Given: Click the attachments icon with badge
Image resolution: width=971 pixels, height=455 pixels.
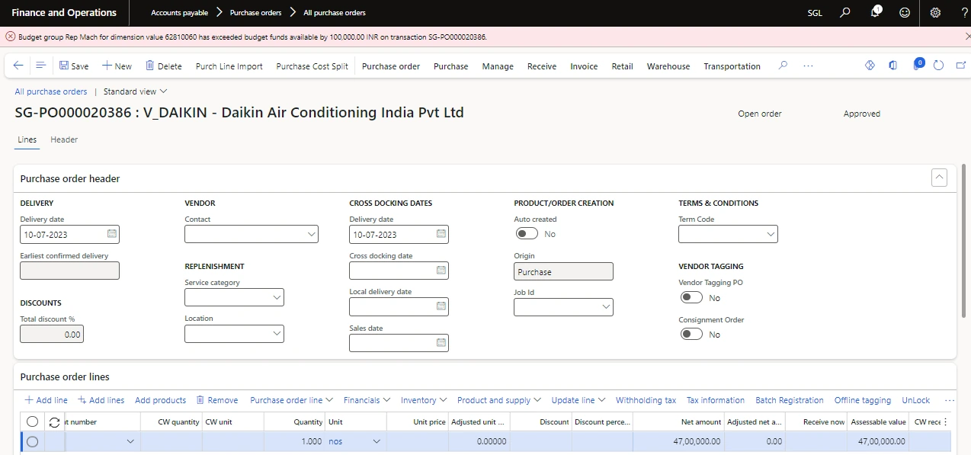Looking at the screenshot, I should (x=918, y=65).
